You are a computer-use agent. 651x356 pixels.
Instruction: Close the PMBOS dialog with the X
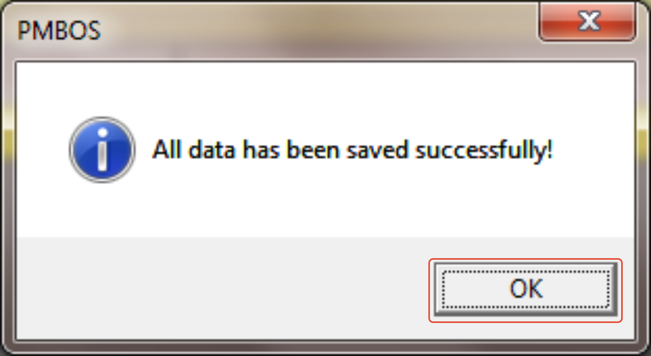(x=588, y=22)
